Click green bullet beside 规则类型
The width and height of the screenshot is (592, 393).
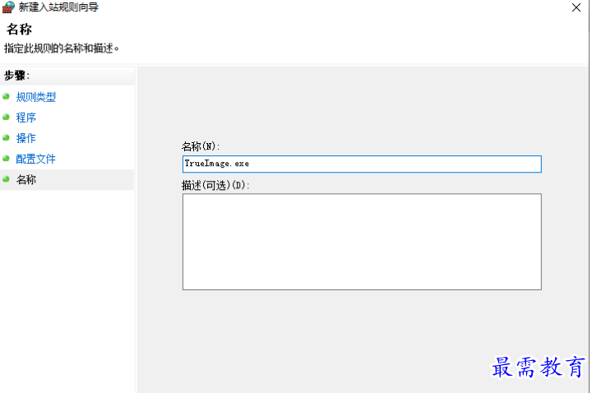pos(6,97)
